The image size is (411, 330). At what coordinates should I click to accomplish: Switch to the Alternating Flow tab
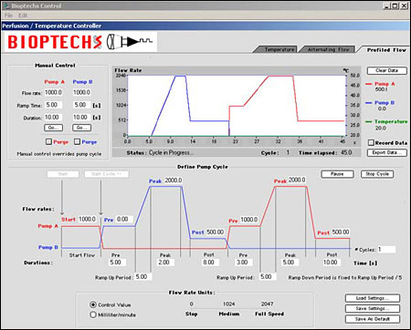pyautogui.click(x=328, y=49)
